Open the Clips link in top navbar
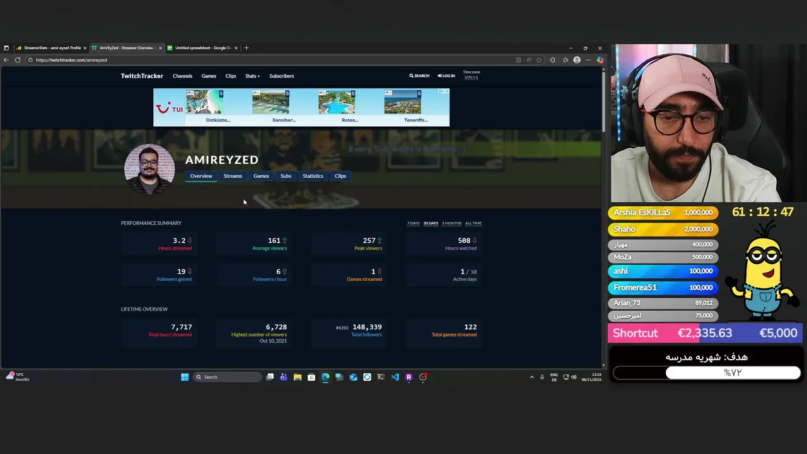Screen dimensions: 807x454 231,76
